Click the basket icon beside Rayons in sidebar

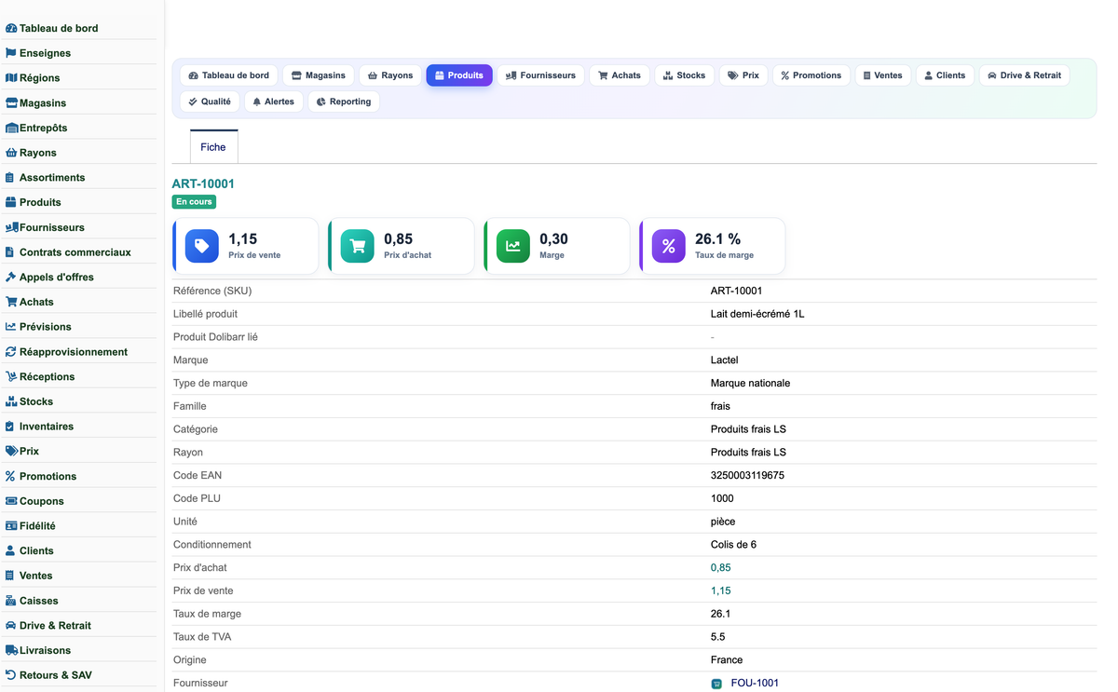11,153
